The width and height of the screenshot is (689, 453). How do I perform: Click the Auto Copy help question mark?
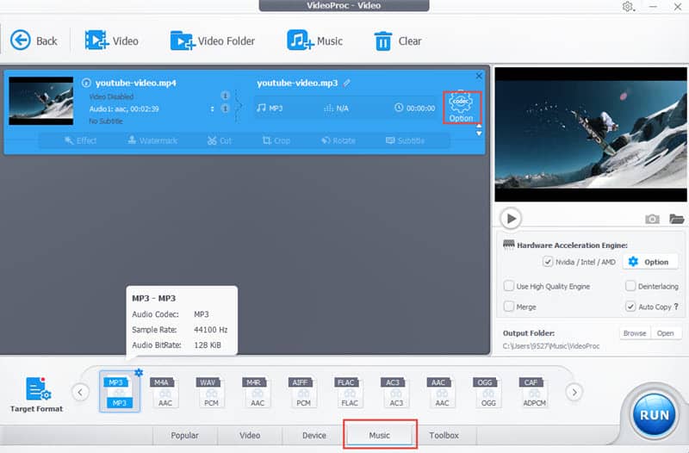(x=676, y=307)
